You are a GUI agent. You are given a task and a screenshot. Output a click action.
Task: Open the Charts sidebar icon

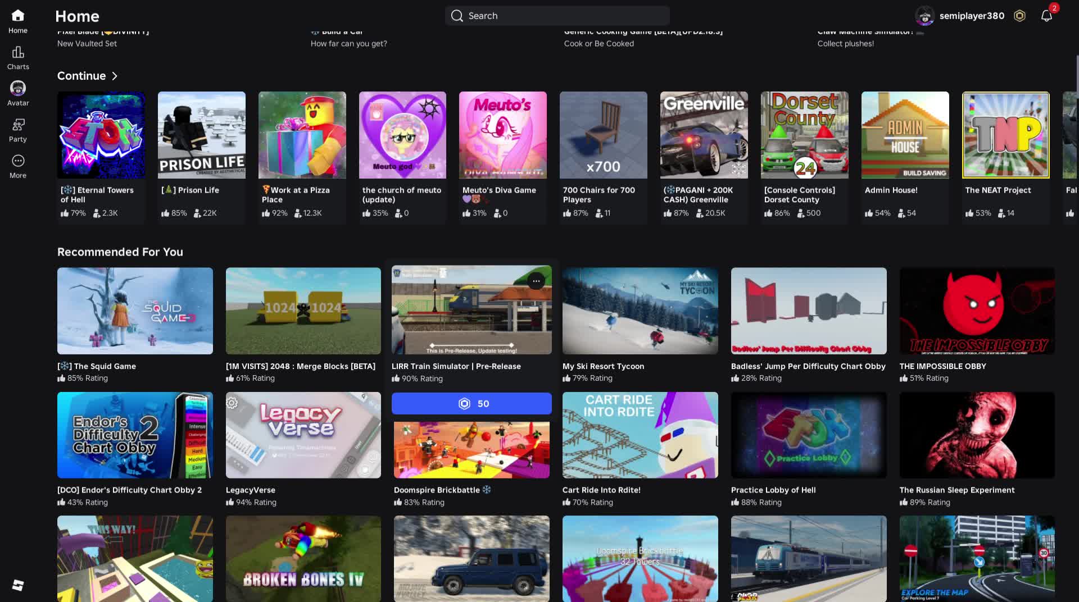[x=18, y=52]
